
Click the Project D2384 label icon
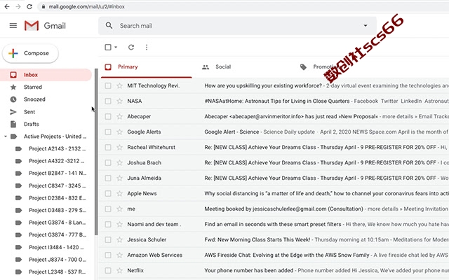[18, 197]
